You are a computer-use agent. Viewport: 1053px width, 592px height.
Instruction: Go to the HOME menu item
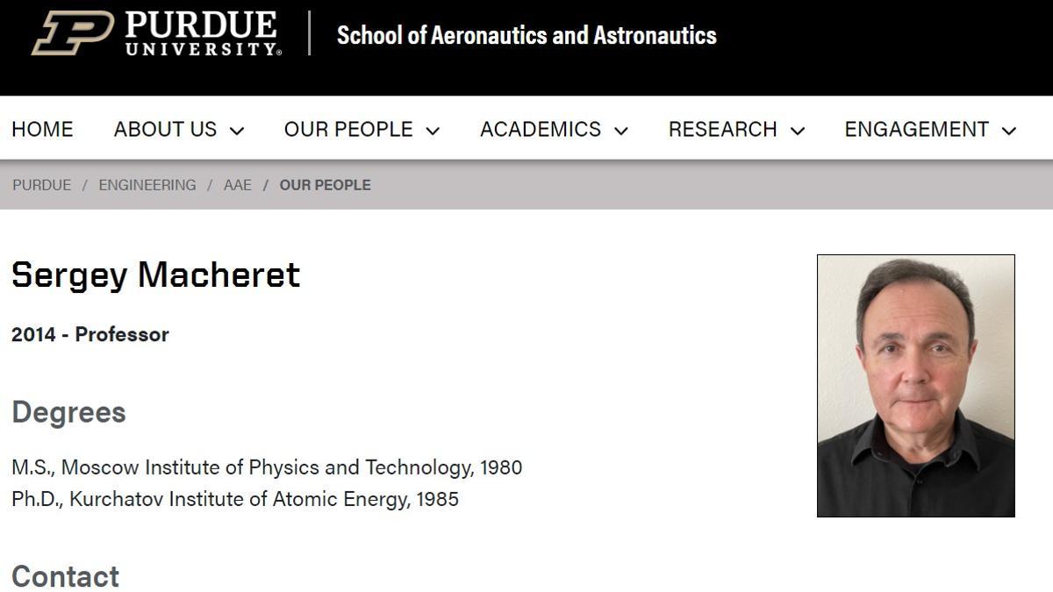[42, 129]
